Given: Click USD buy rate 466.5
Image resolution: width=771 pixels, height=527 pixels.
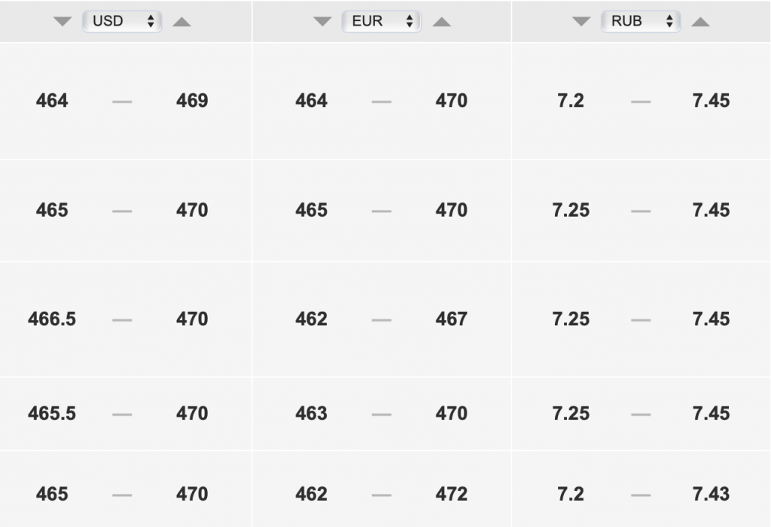Looking at the screenshot, I should (52, 319).
